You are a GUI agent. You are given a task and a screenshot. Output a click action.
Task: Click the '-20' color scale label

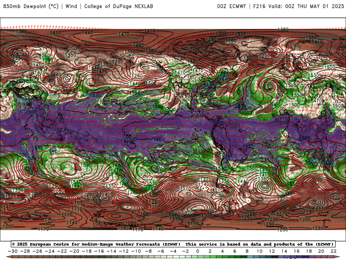coord(74,251)
